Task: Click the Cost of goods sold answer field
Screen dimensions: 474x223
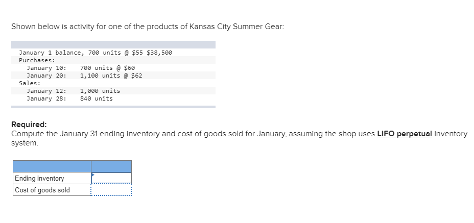Action: point(111,190)
